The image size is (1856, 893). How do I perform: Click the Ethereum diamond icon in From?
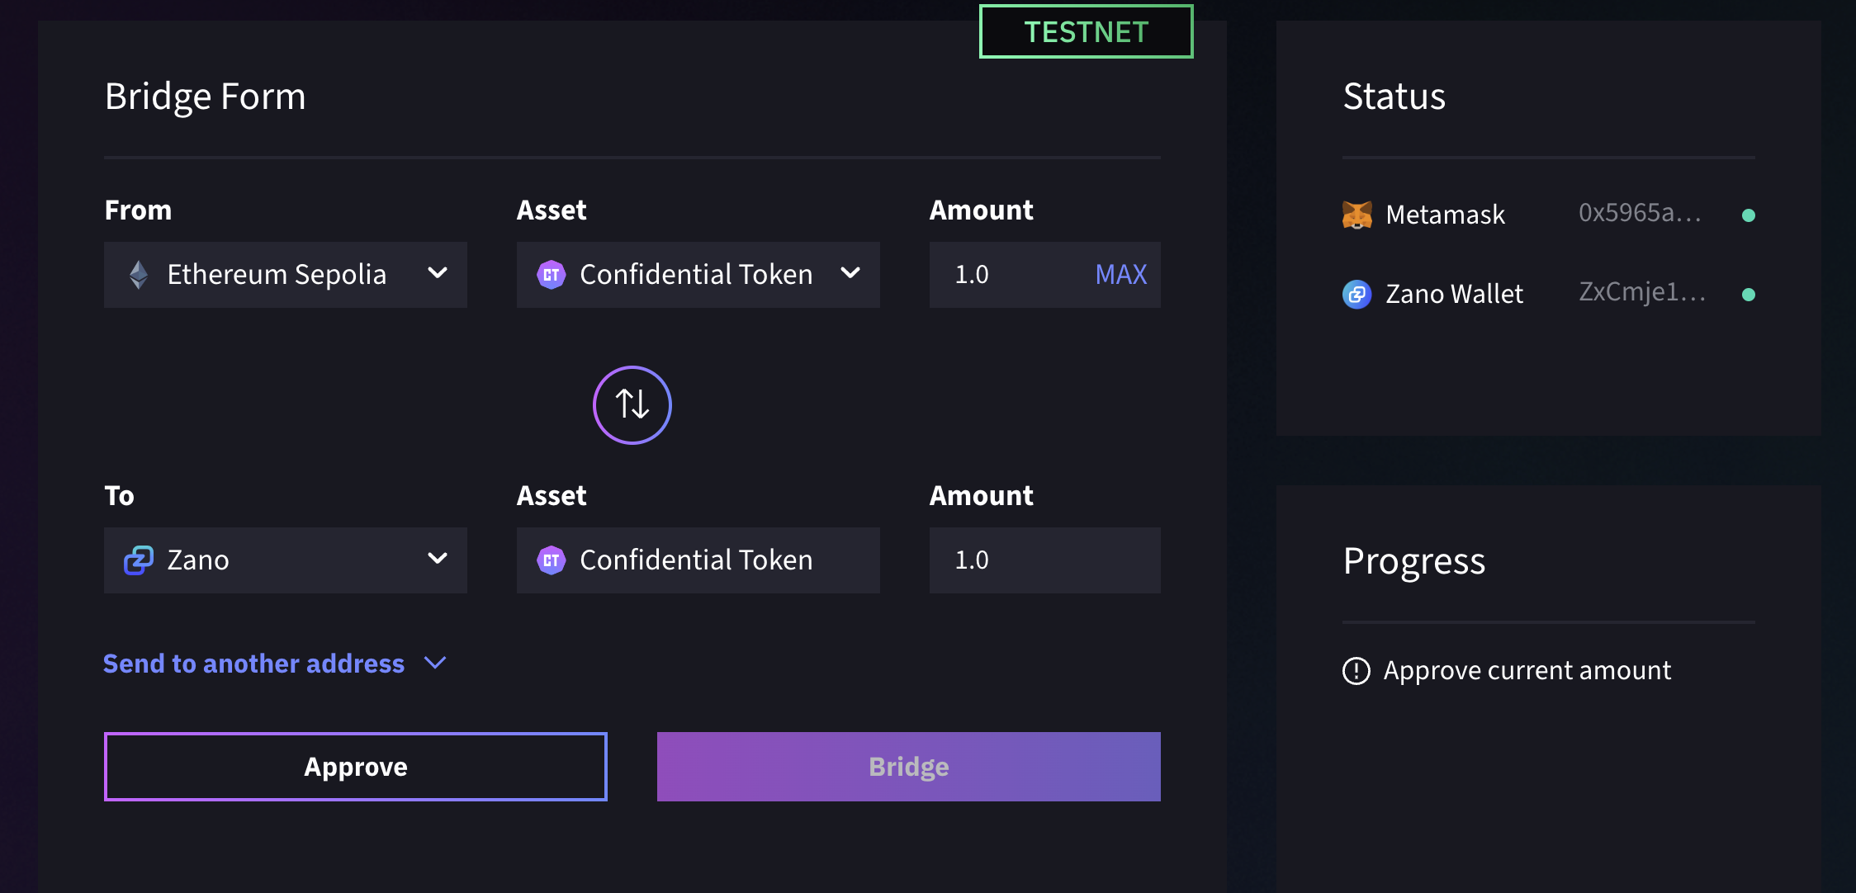pyautogui.click(x=139, y=275)
